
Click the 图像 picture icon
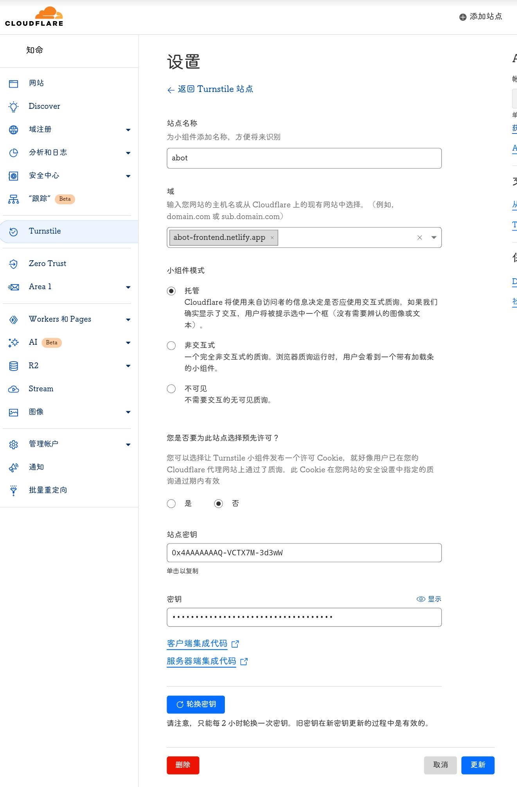[x=14, y=412]
